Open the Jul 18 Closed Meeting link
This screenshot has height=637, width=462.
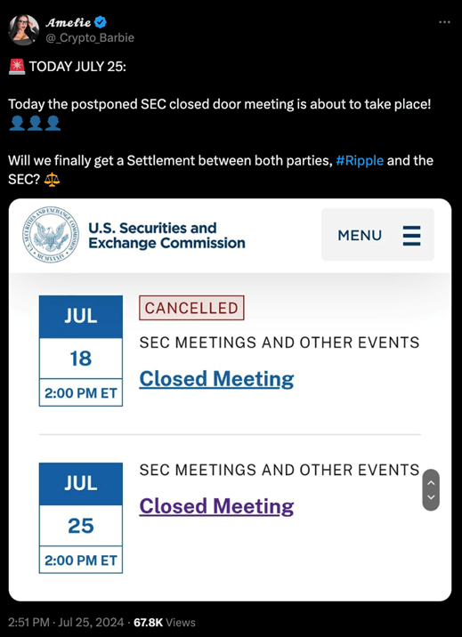click(x=216, y=379)
